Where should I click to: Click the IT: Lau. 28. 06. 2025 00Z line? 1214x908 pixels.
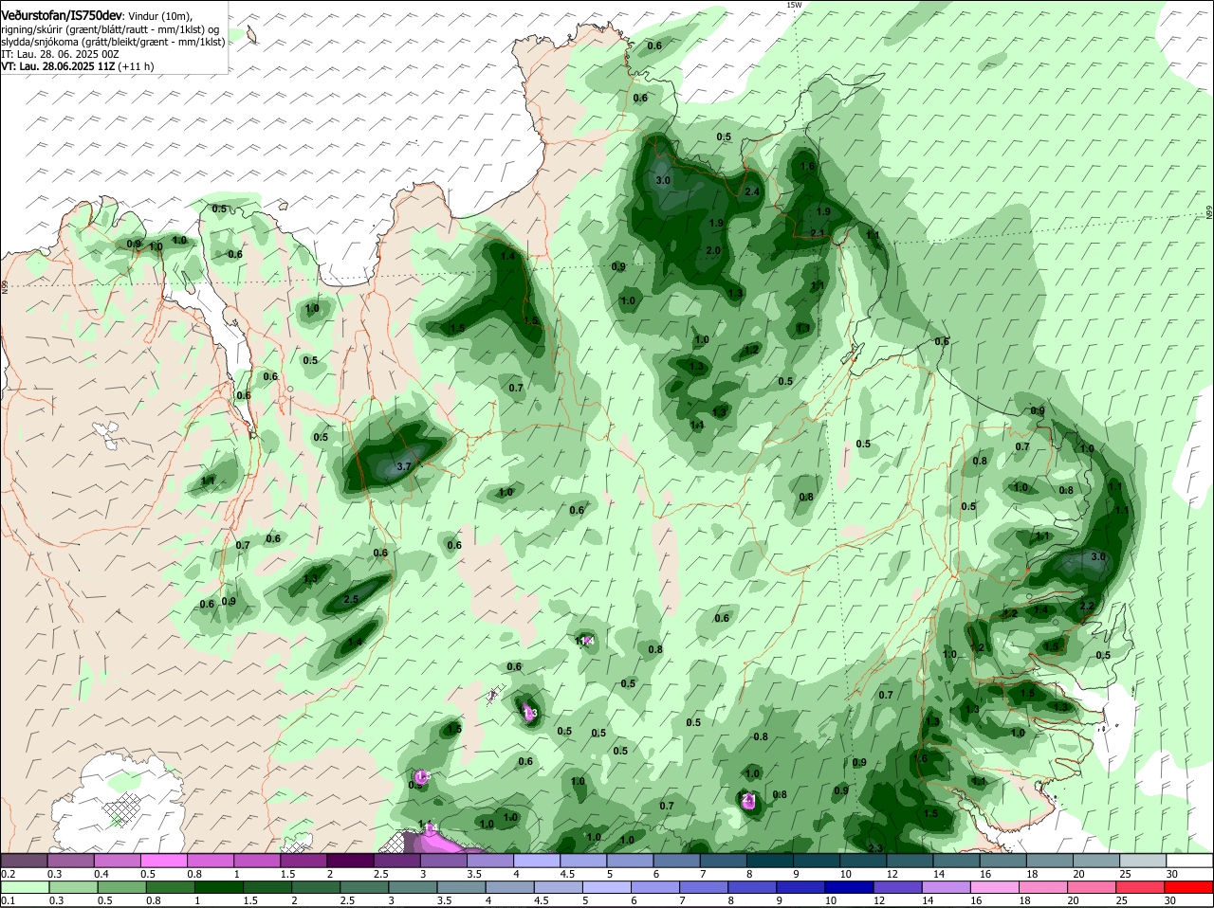[60, 54]
